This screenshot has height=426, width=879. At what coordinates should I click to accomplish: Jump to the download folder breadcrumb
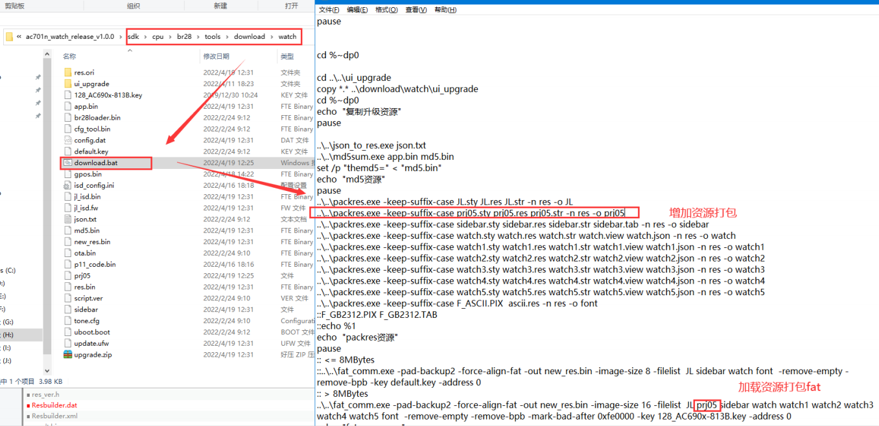(250, 37)
